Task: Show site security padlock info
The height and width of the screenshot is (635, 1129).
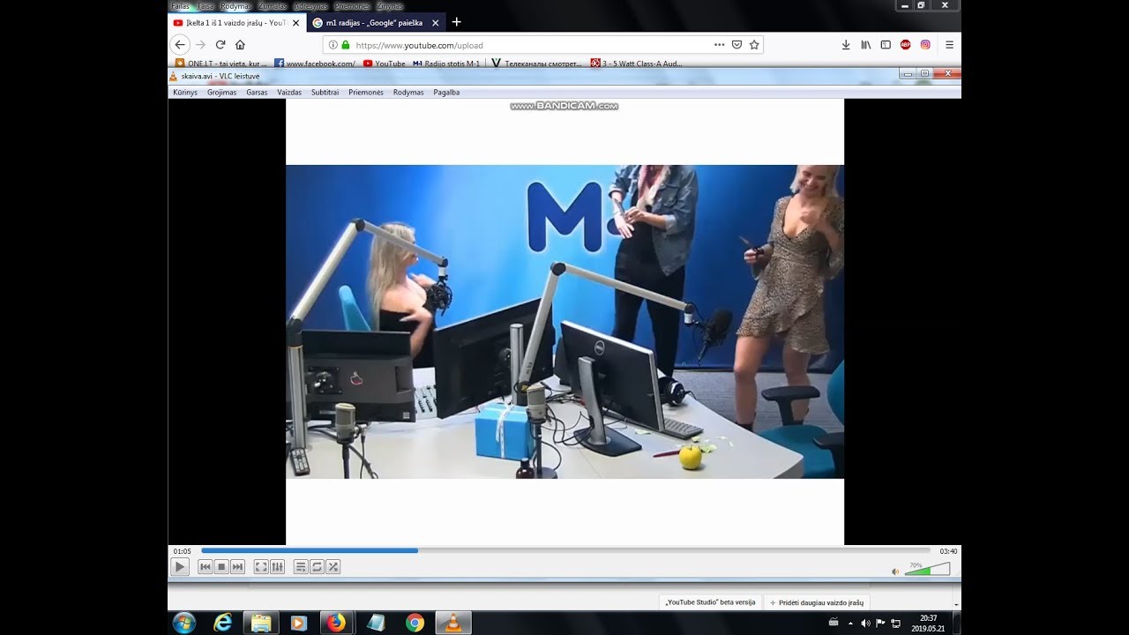Action: coord(346,45)
